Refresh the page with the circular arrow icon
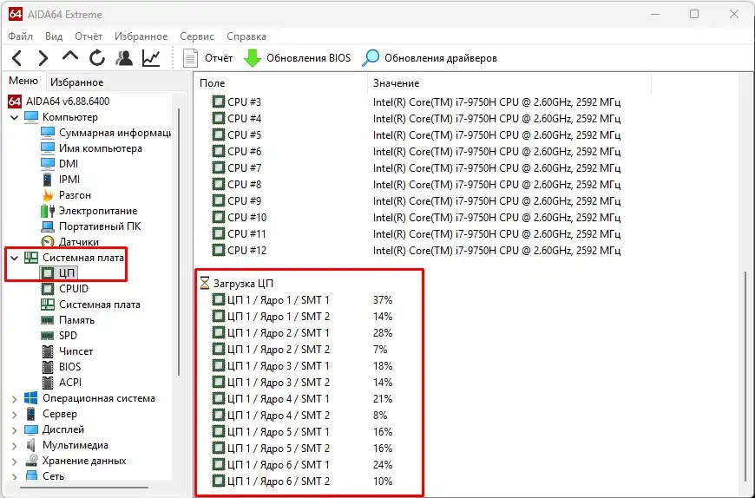The width and height of the screenshot is (755, 498). point(97,58)
